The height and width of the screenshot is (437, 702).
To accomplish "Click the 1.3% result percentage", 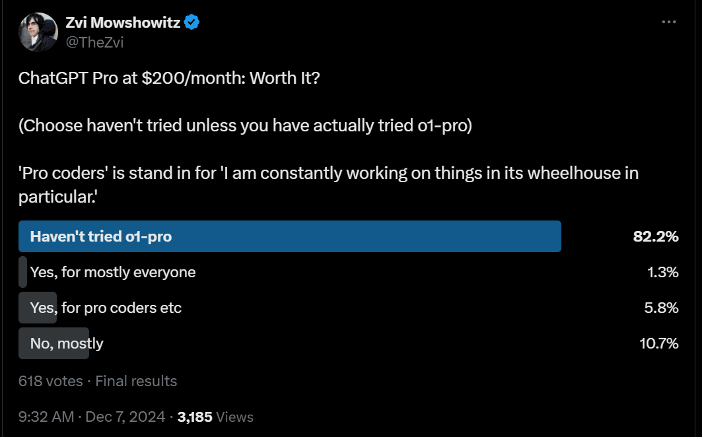I will point(663,272).
